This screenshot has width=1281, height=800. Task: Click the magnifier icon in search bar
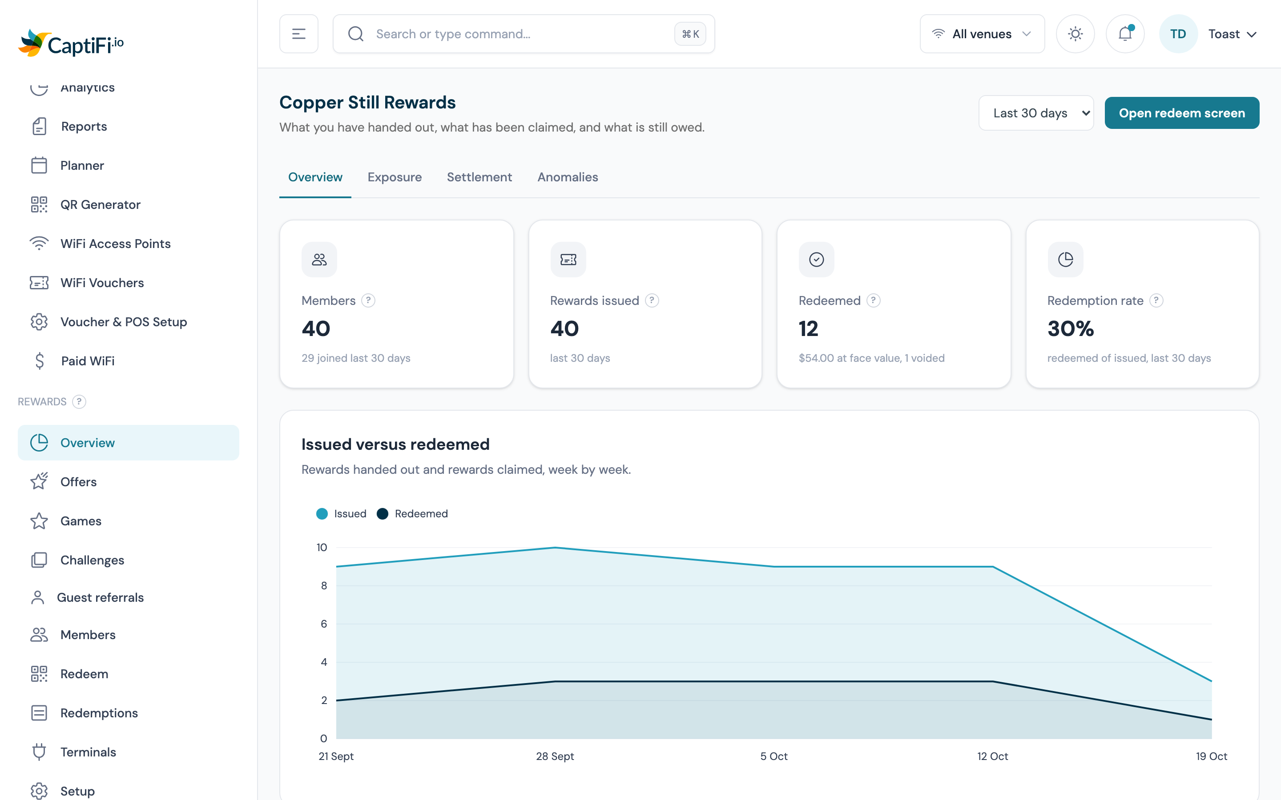tap(356, 34)
